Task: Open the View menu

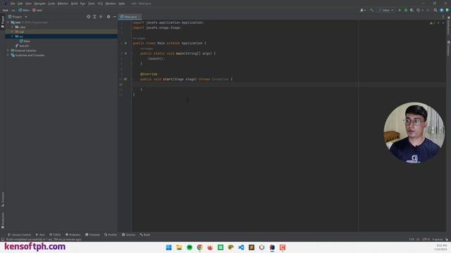Action: click(28, 4)
